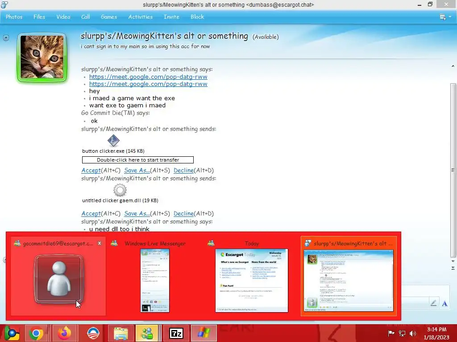This screenshot has width=457, height=342.
Task: Click the Messenger icon in the title bar
Action: click(x=4, y=4)
